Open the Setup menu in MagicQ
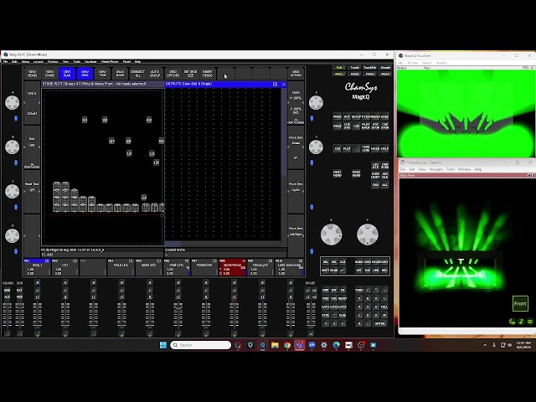 [25, 62]
